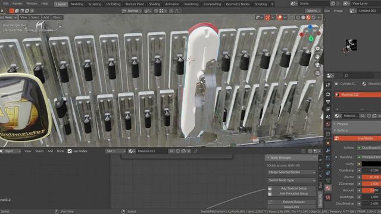Adjust the ZFactor value slider
Image resolution: width=381 pixels, height=214 pixels.
point(371,177)
